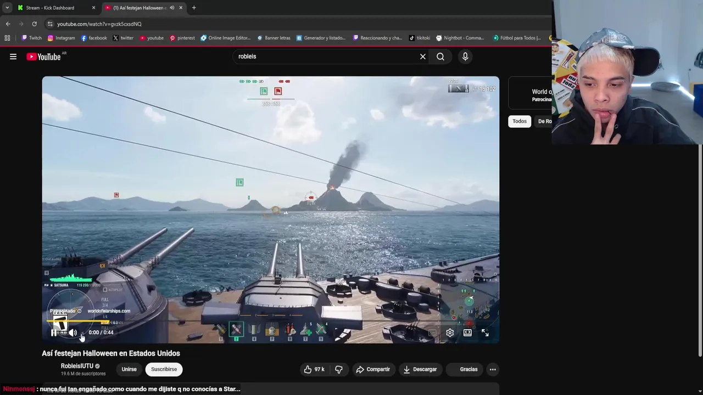Open the Twitch bookmark

[31, 38]
